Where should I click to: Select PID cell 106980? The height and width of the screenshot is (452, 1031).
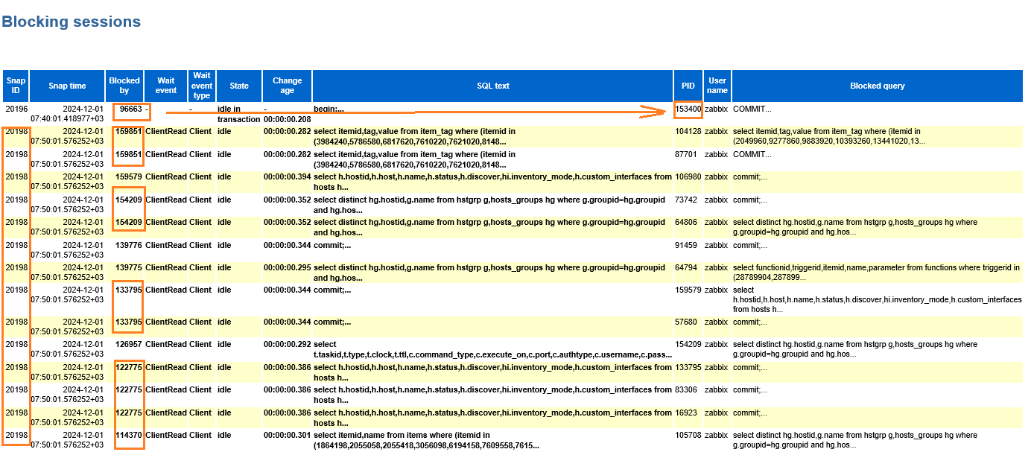[x=688, y=177]
